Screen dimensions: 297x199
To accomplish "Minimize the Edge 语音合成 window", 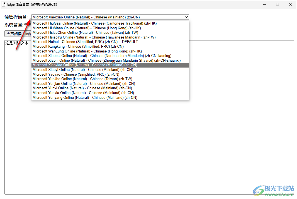I will (265, 4).
